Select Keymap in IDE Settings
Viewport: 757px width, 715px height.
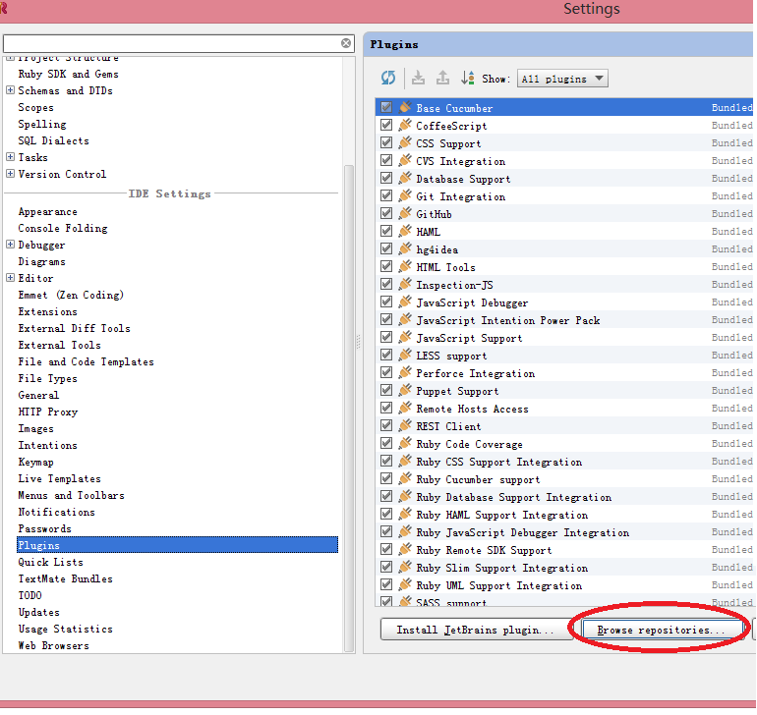point(35,463)
